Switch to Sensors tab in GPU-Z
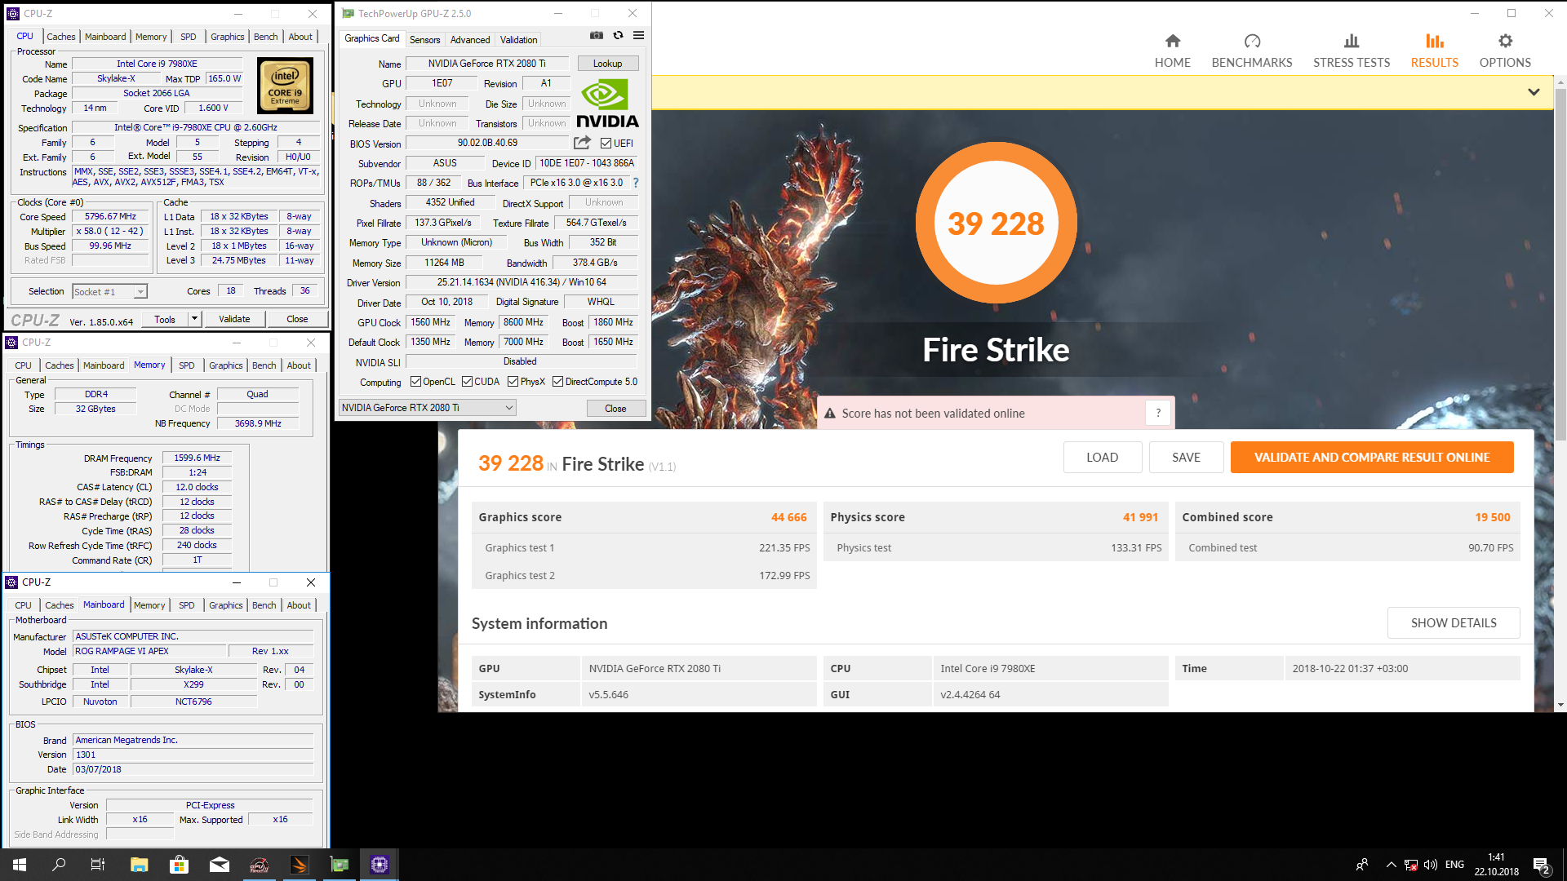The width and height of the screenshot is (1567, 881). tap(424, 39)
